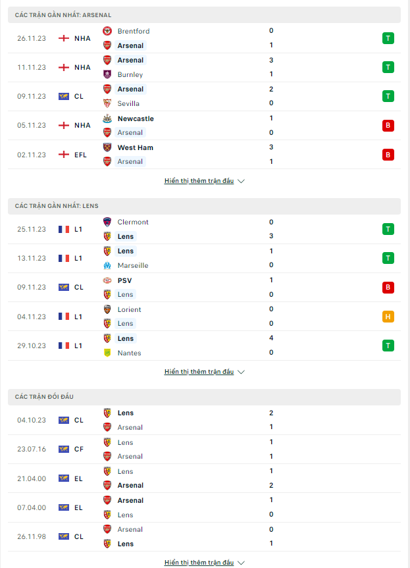
Task: Click the Lorient club crest icon
Action: point(107,309)
